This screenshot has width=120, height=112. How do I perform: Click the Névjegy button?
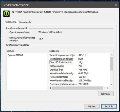106,94
